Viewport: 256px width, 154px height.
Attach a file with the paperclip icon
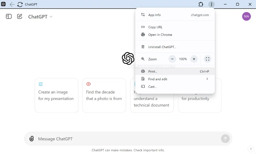click(32, 139)
